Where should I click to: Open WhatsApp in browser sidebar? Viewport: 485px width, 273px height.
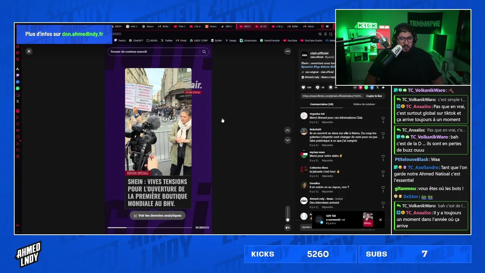pos(17,88)
